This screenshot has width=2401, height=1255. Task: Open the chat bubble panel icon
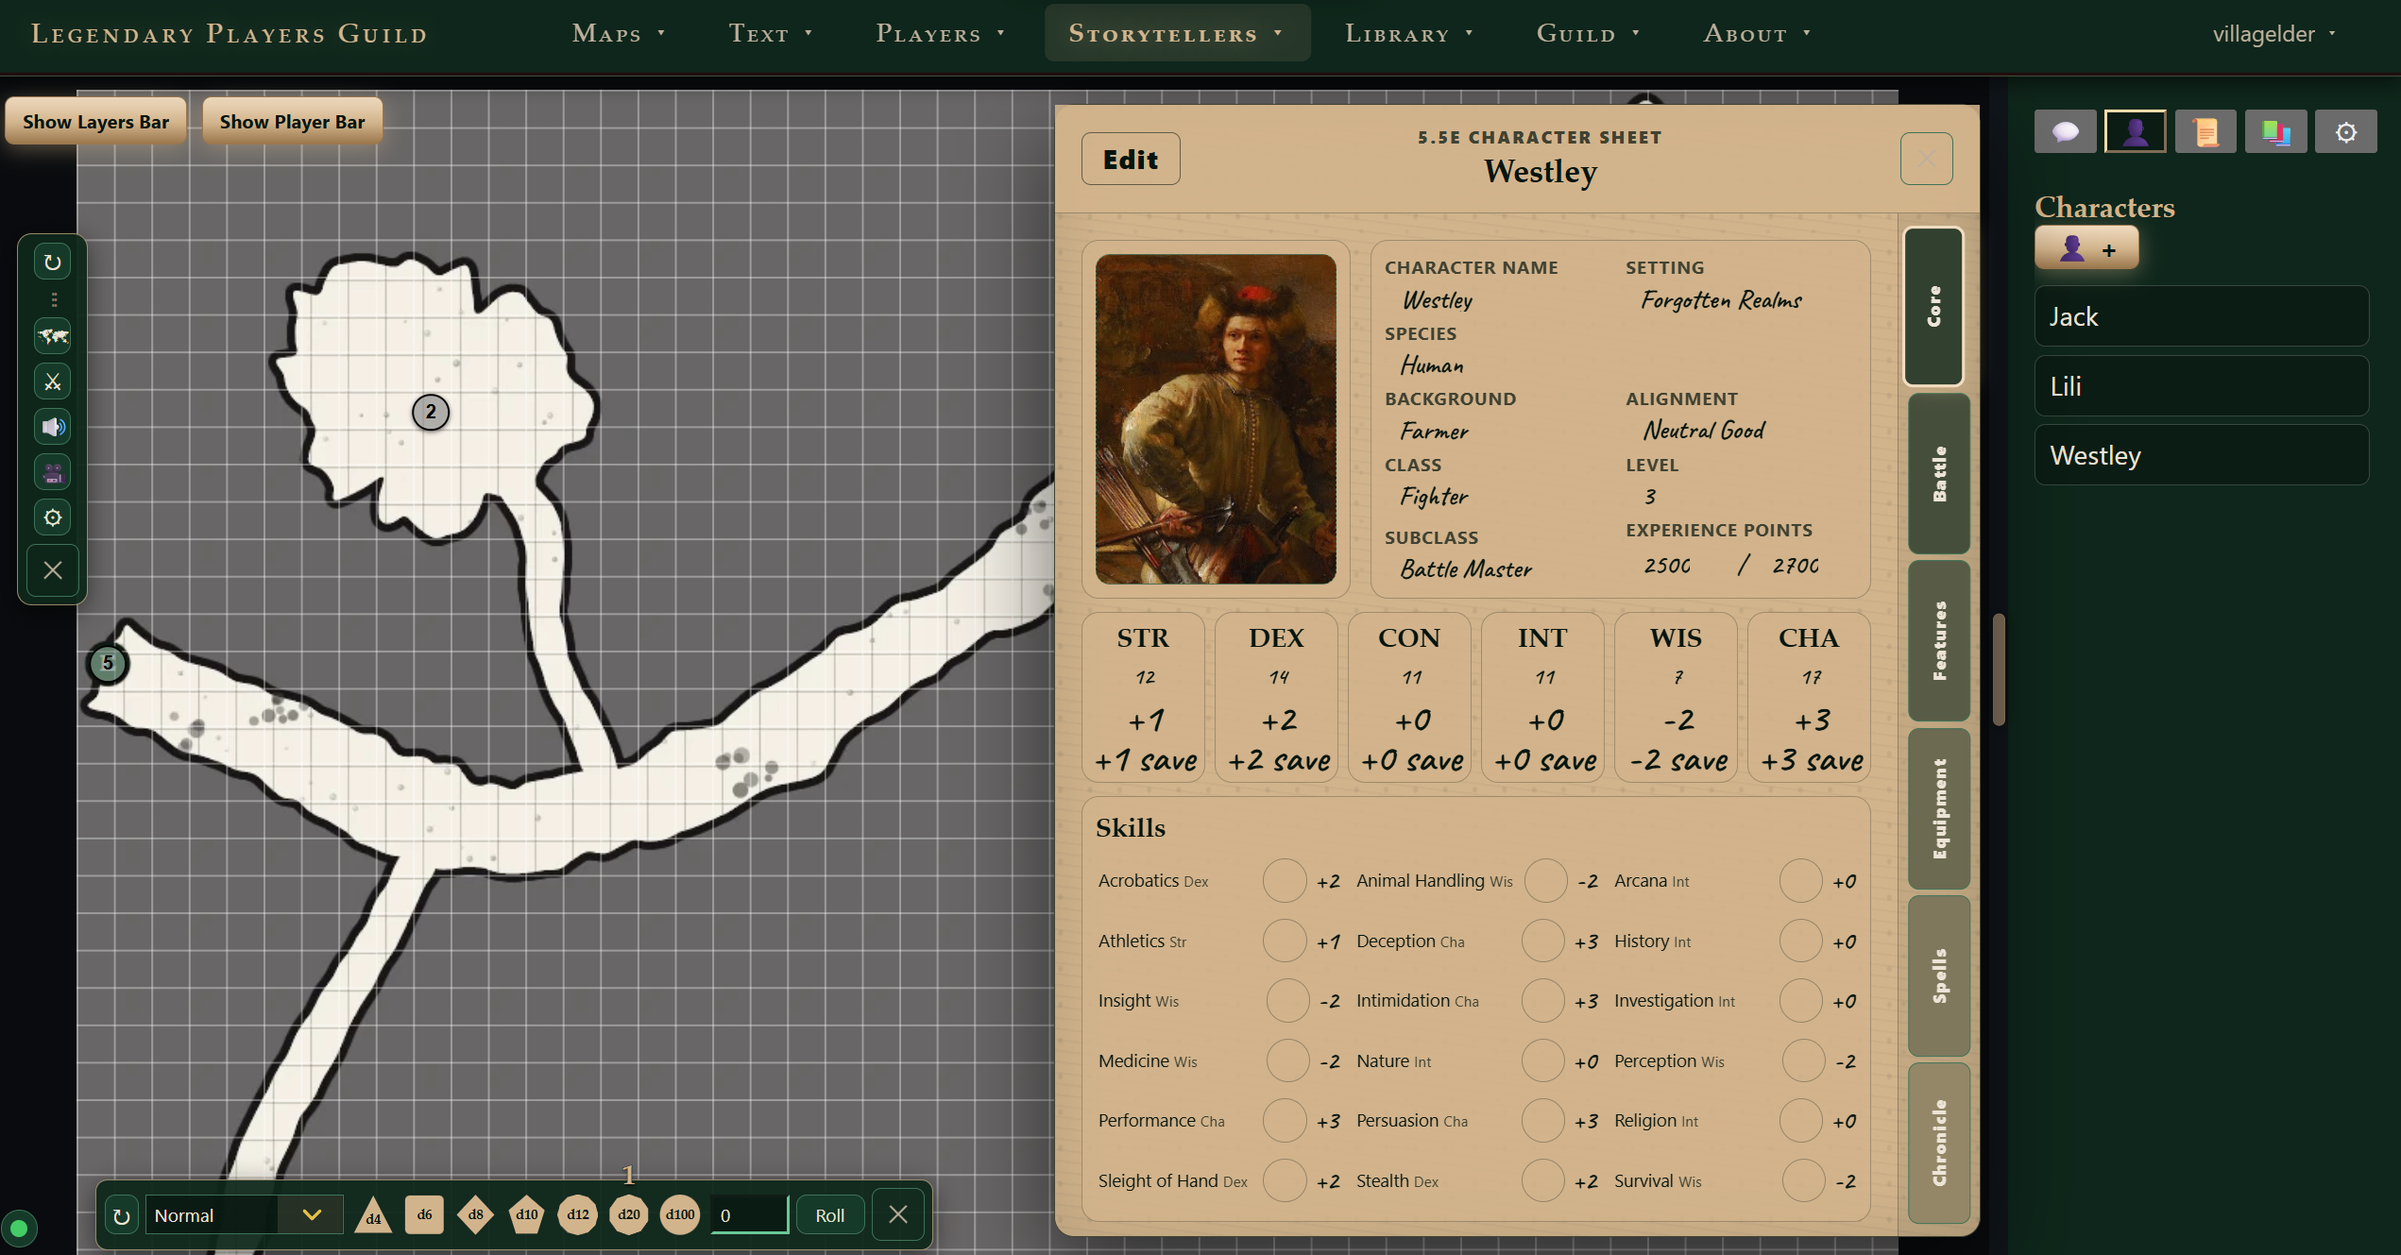click(2065, 132)
